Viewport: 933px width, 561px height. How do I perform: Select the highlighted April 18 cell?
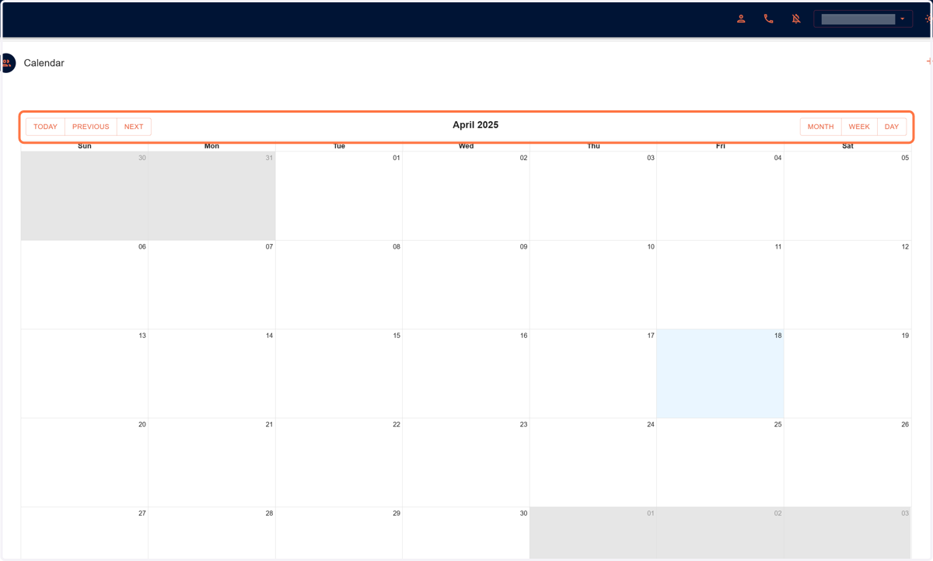[x=720, y=374]
